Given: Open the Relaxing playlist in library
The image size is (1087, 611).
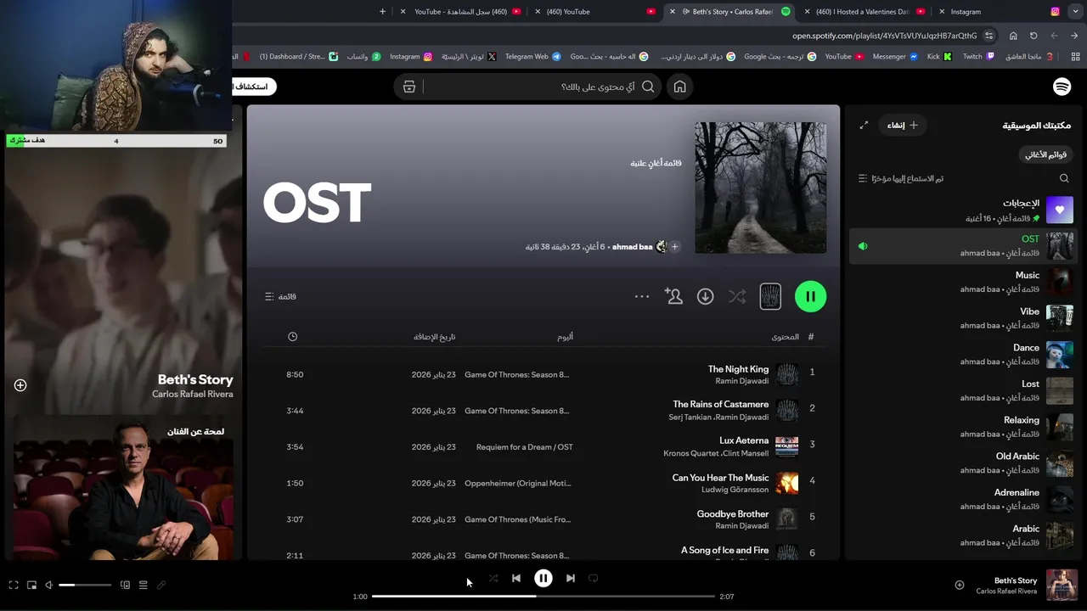Looking at the screenshot, I should point(962,427).
